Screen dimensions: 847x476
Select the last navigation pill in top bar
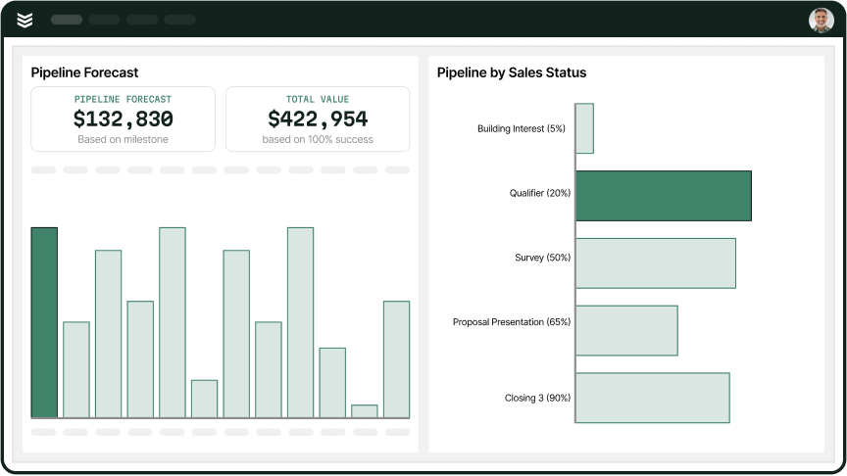coord(179,20)
